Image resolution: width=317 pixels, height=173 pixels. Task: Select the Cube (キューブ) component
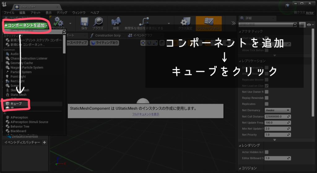tap(16, 104)
